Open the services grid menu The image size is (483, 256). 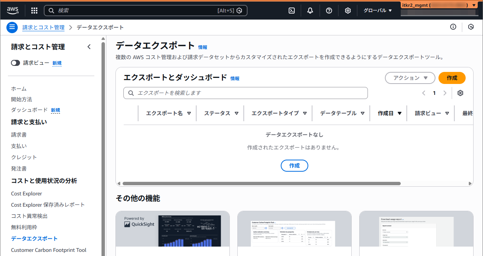tap(34, 11)
